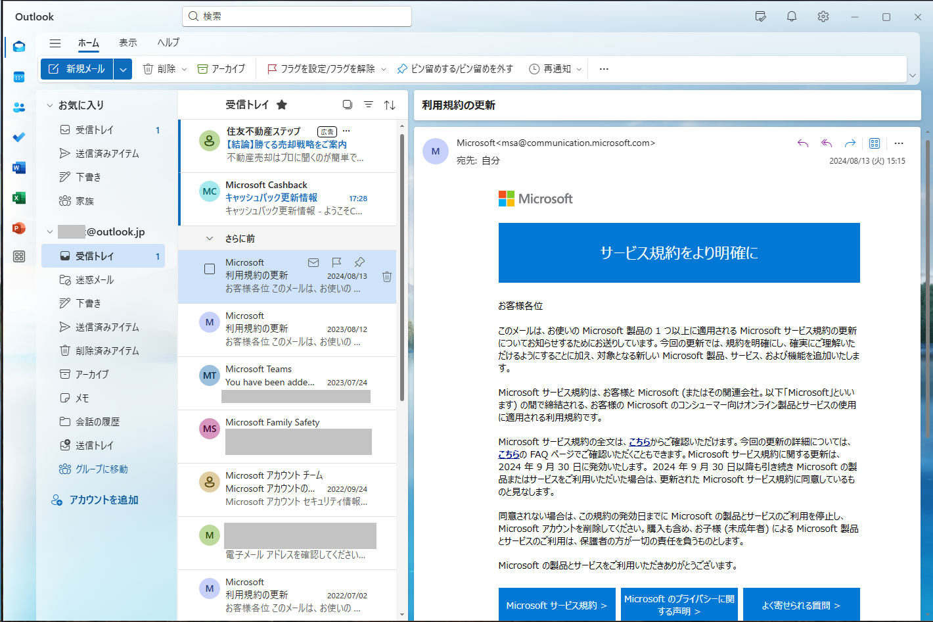Open To Do checkmark app icon
The image size is (933, 622).
point(19,137)
